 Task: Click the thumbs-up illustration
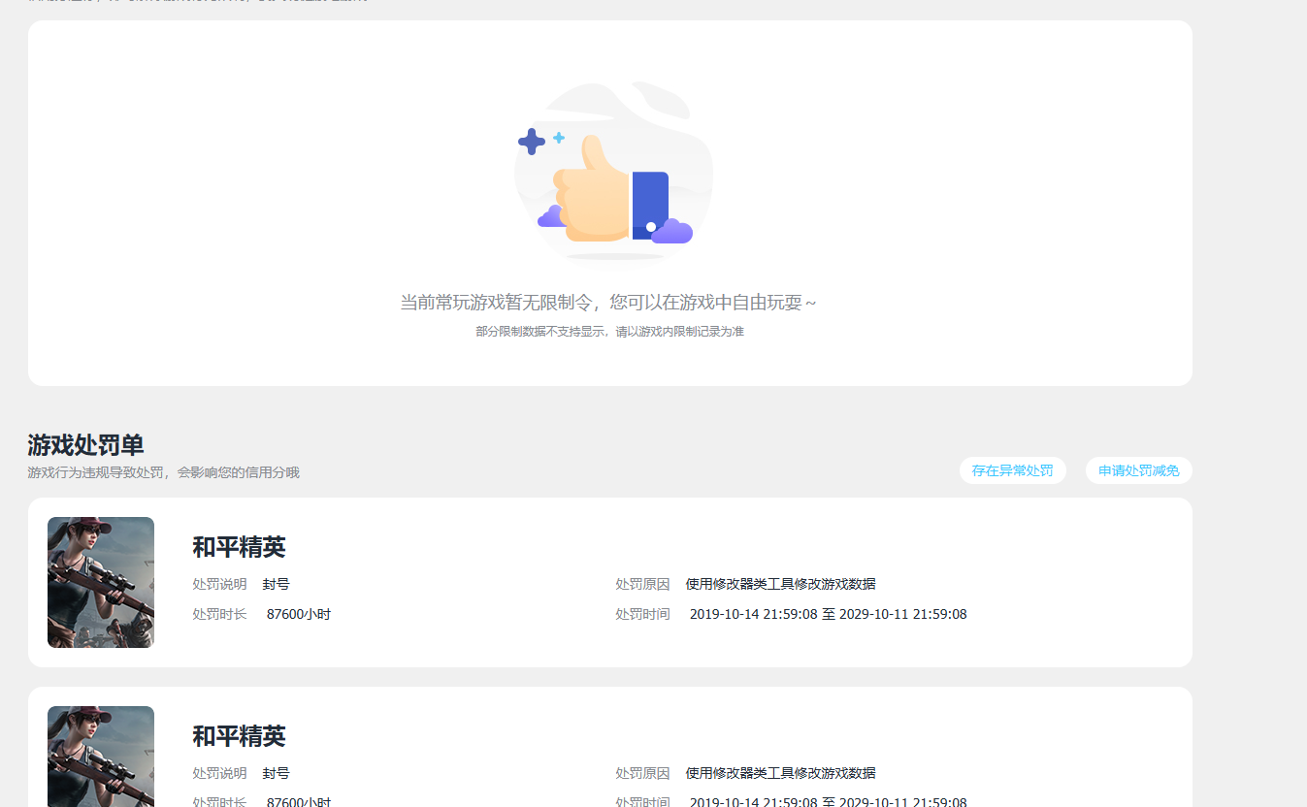pyautogui.click(x=613, y=172)
